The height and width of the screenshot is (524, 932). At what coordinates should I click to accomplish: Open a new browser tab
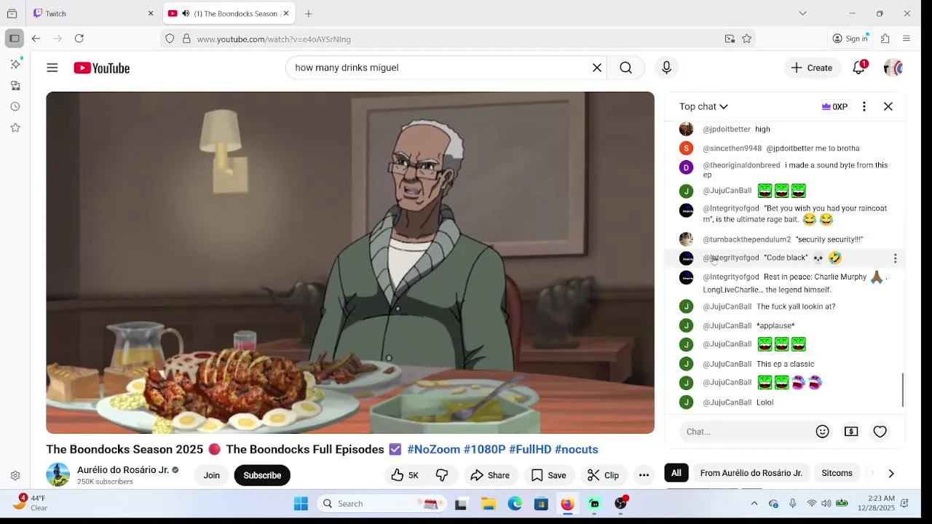click(x=309, y=13)
